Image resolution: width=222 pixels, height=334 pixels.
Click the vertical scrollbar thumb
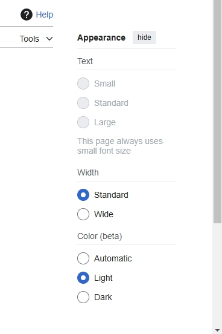click(x=217, y=111)
